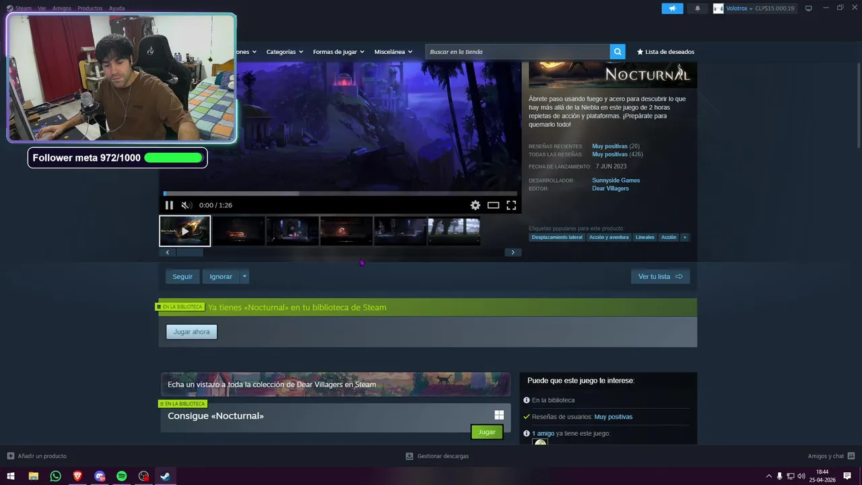The width and height of the screenshot is (862, 485).
Task: Open the Ver menu
Action: coord(42,8)
